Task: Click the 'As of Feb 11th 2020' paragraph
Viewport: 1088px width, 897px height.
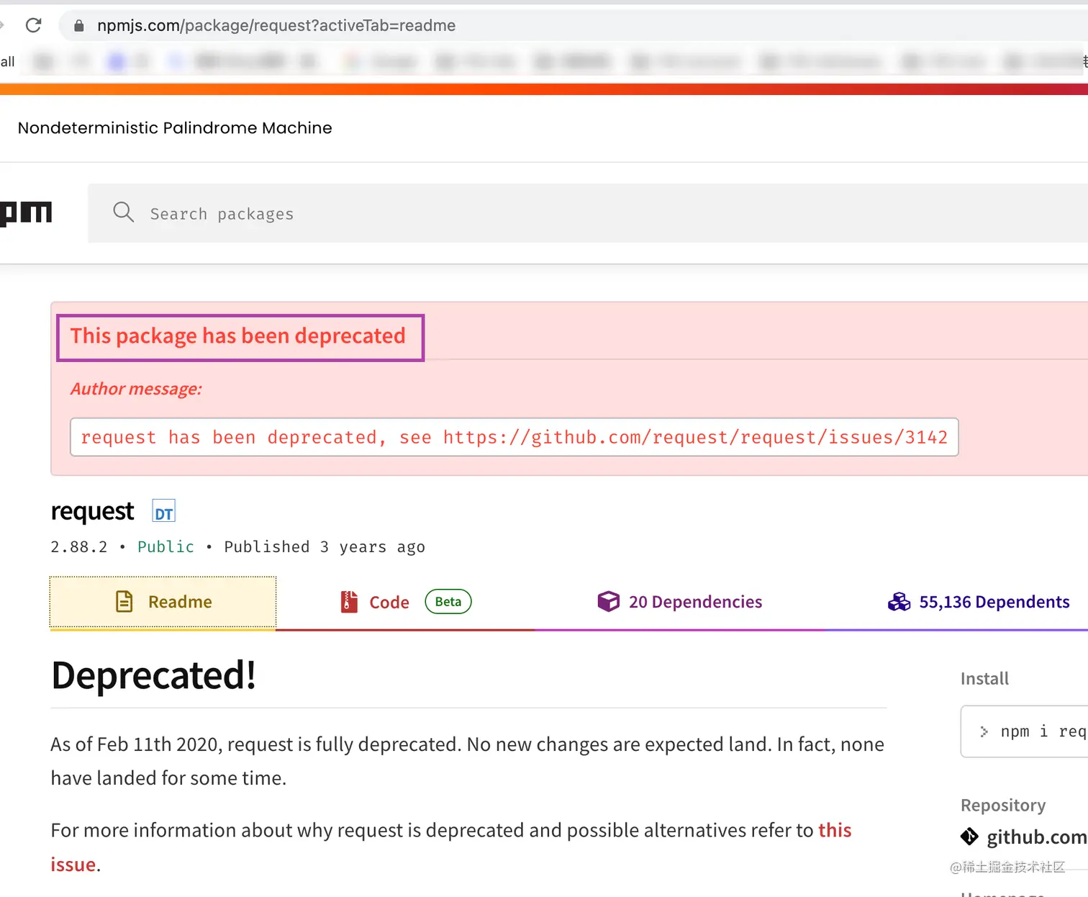Action: [468, 761]
